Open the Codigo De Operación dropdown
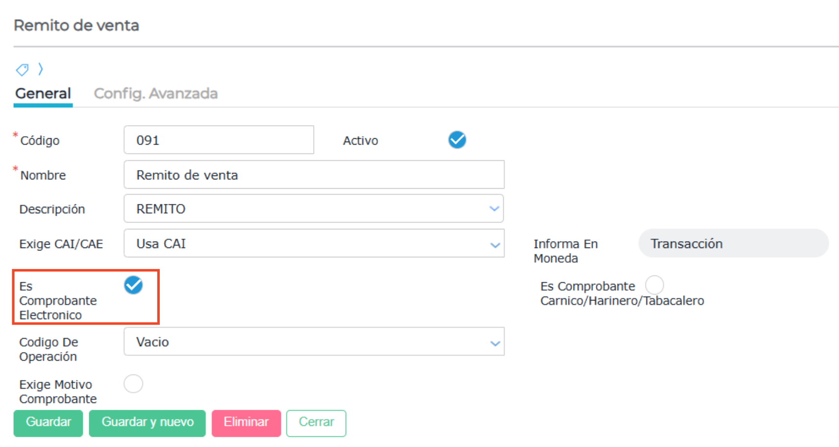This screenshot has width=839, height=447. 314,342
